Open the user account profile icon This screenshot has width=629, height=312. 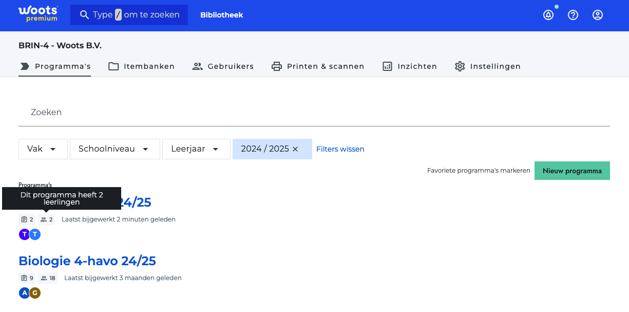point(598,15)
